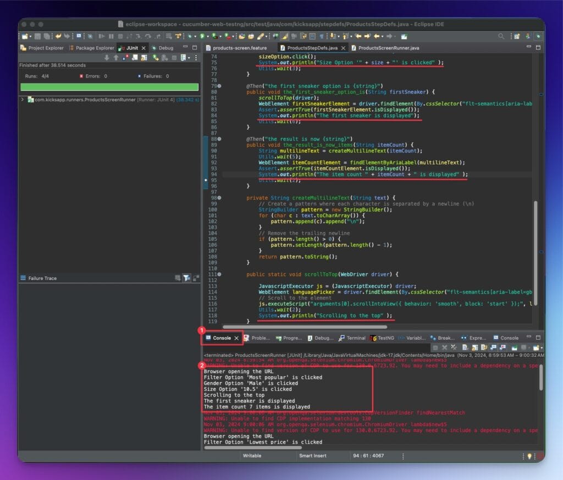Switch to Breakpoints tab
Viewport: 563px width, 480px height.
pos(443,338)
